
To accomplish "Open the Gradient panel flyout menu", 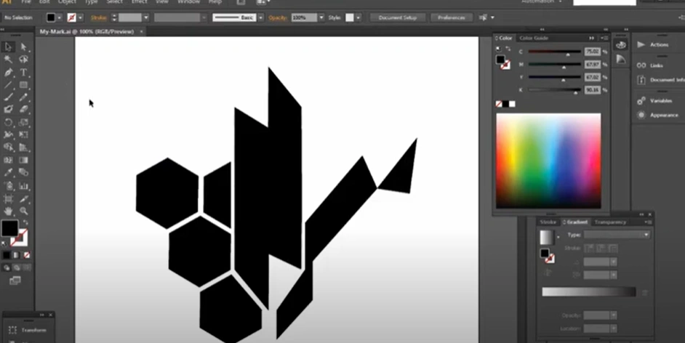I will pos(649,222).
